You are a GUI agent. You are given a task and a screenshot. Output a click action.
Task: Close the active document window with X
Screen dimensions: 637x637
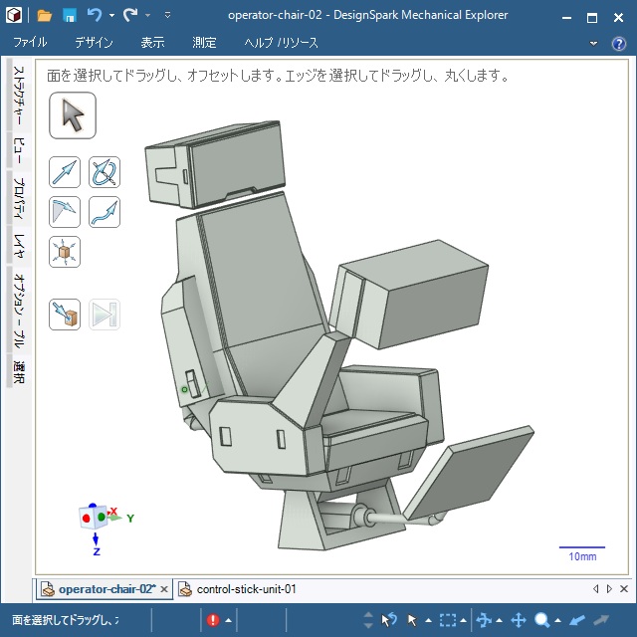(x=624, y=588)
